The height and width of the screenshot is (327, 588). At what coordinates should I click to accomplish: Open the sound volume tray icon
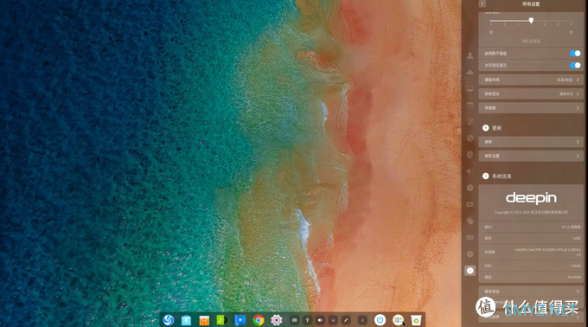(320, 320)
